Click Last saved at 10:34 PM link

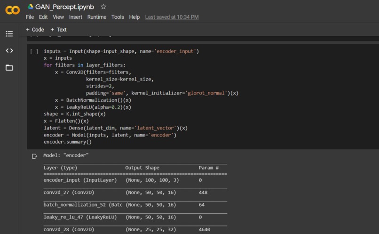(172, 17)
